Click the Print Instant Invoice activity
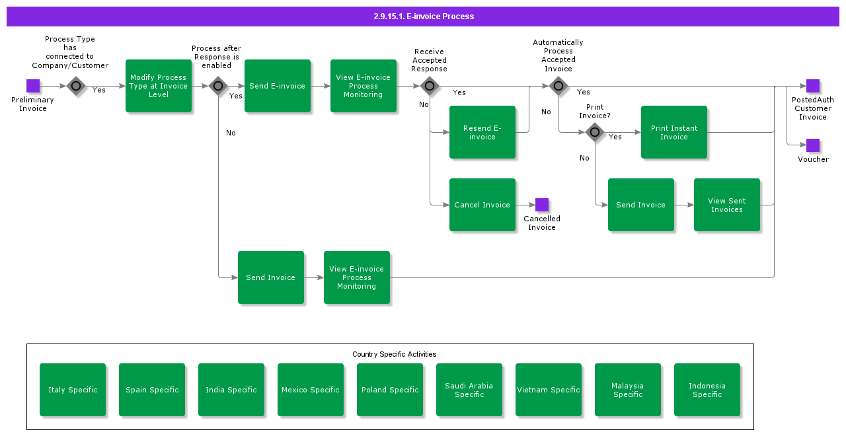Viewport: 846px width, 436px height. (674, 132)
